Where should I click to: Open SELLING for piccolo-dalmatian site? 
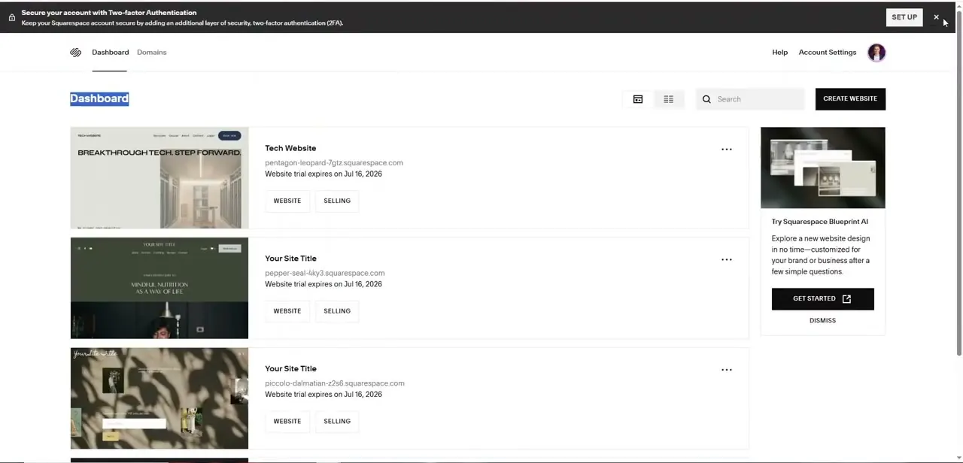coord(337,422)
